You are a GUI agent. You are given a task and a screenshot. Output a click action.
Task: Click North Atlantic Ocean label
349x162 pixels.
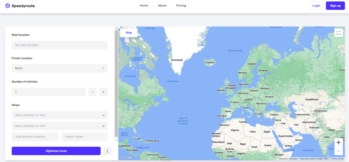pos(183,121)
